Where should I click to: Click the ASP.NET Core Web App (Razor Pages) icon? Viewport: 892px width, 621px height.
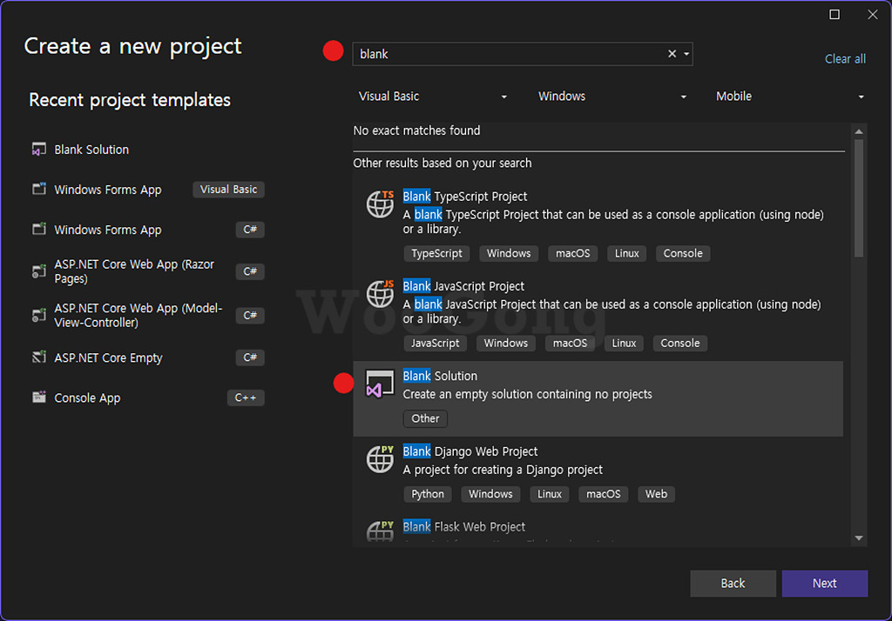38,271
